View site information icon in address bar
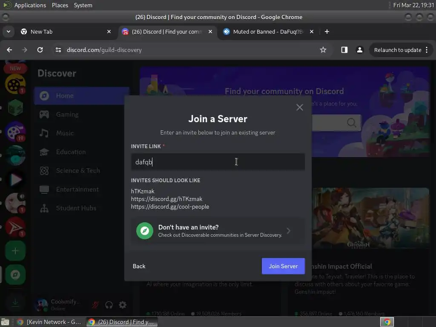Image resolution: width=436 pixels, height=327 pixels. pos(58,50)
